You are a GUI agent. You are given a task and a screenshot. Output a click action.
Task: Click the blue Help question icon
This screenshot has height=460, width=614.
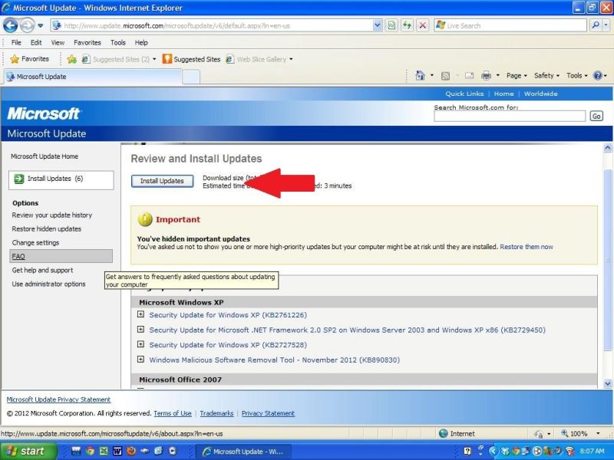[x=598, y=76]
